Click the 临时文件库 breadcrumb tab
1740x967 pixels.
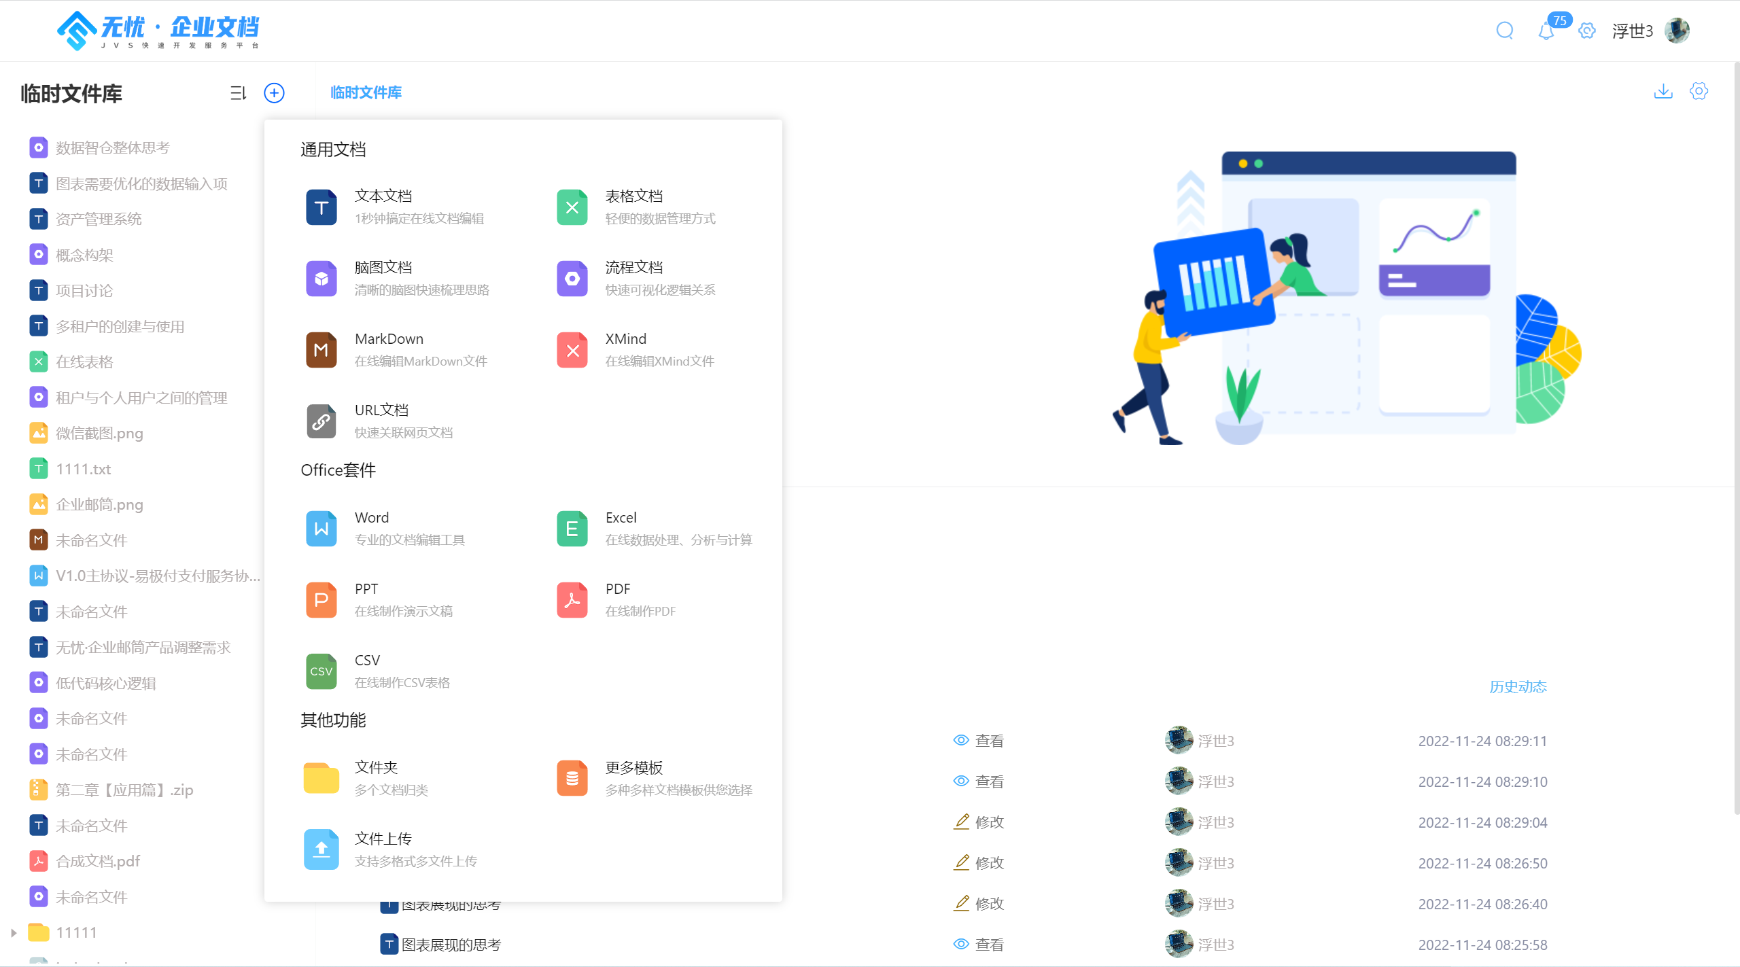[366, 92]
